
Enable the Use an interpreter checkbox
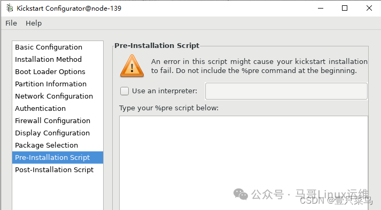point(125,91)
